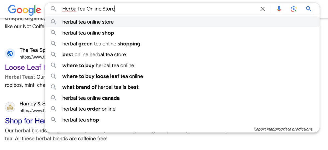
Task: Pick 'where to buy loose leaf tea online'
Action: tap(182, 76)
